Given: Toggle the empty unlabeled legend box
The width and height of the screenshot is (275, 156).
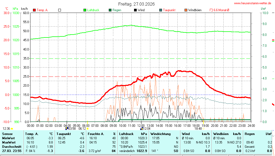Looking at the screenshot, I should click(60, 10).
